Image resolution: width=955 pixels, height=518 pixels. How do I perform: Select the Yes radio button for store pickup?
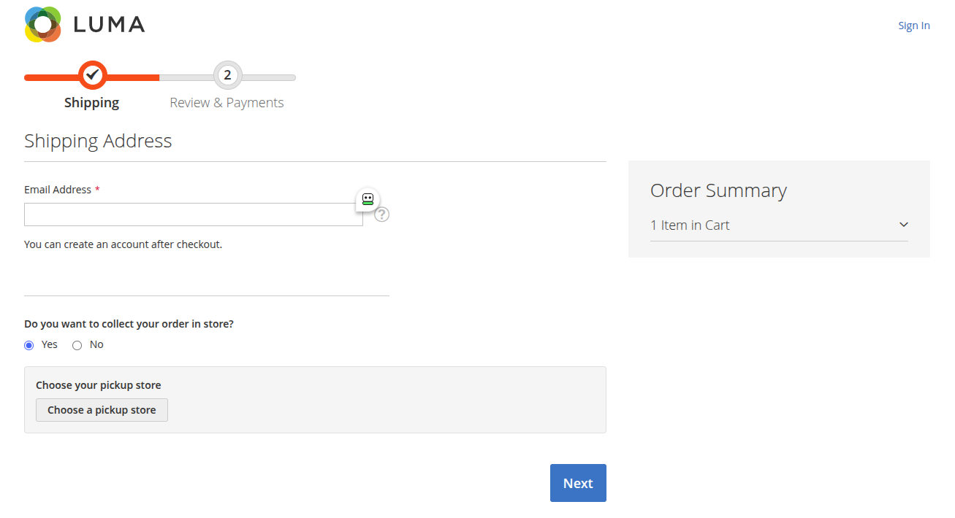pyautogui.click(x=29, y=345)
